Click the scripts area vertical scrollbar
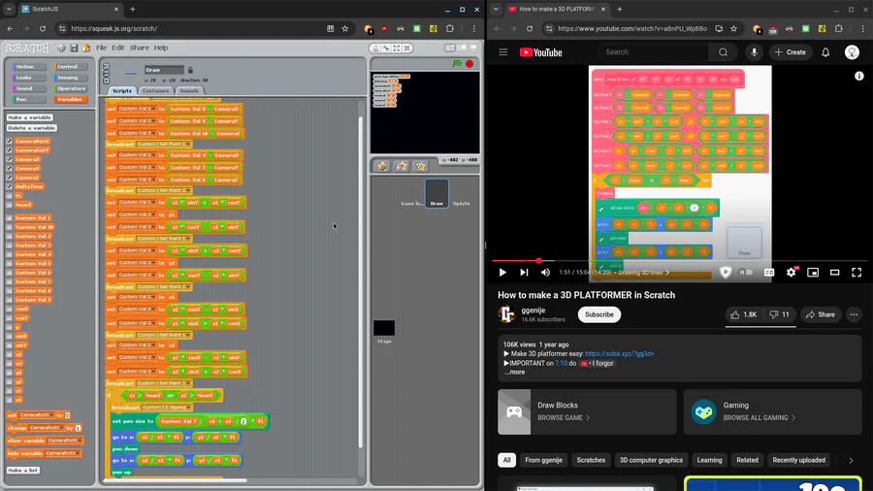This screenshot has height=491, width=873. [x=361, y=281]
